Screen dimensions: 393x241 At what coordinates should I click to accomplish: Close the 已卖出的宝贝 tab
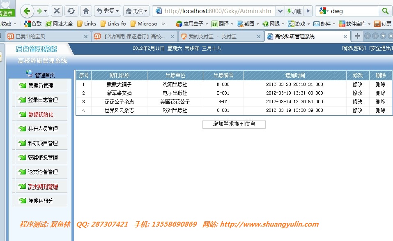(x=86, y=37)
